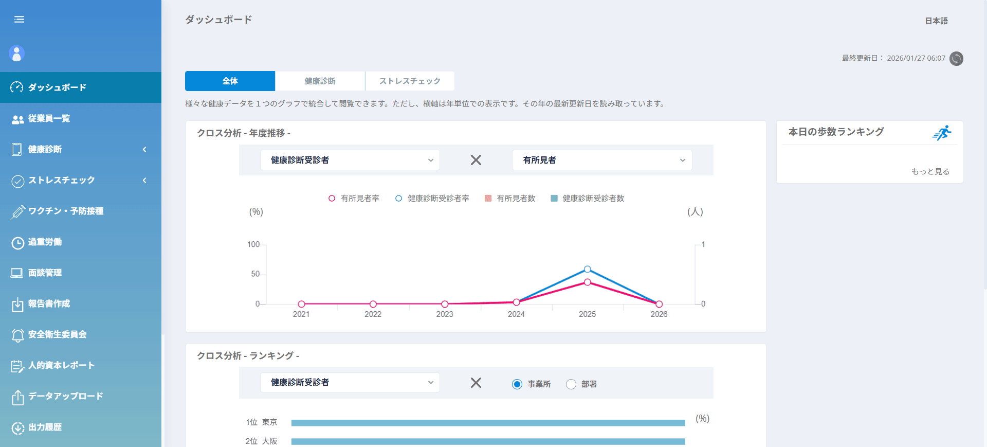The height and width of the screenshot is (447, 987).
Task: Click the 2025 健康診断受診者率 data point
Action: coord(587,270)
